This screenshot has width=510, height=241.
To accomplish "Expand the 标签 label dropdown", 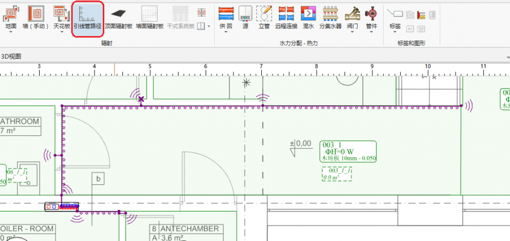I will pos(395,32).
